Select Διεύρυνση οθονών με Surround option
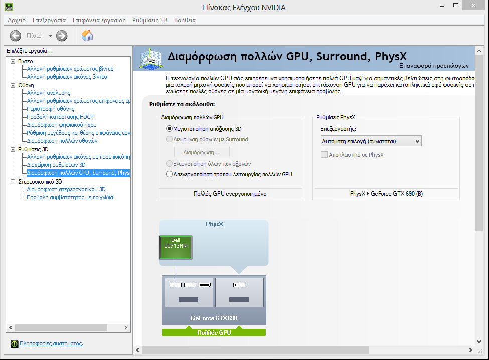Image resolution: width=489 pixels, height=360 pixels. point(170,139)
